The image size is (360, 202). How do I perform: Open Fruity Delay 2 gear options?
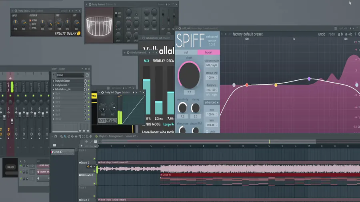(x=16, y=11)
